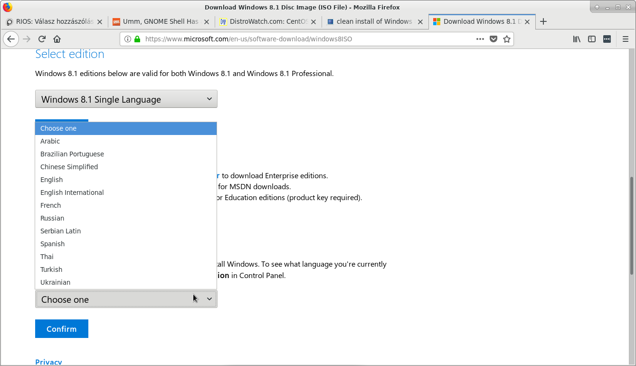Viewport: 636px width, 366px height.
Task: Save page to Pocket icon
Action: [494, 39]
